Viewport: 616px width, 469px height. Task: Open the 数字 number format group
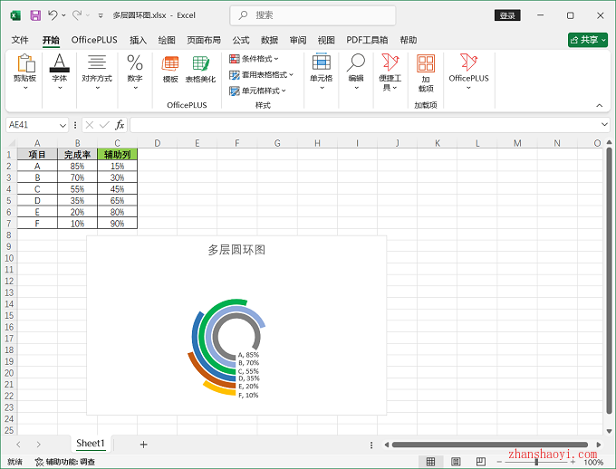[134, 72]
